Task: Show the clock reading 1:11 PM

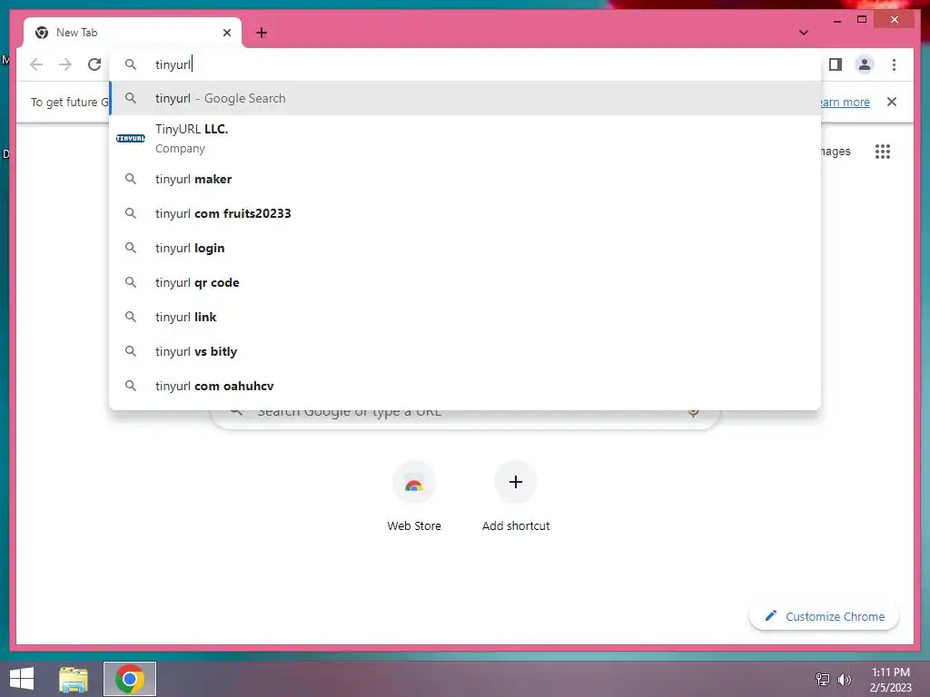Action: tap(890, 672)
